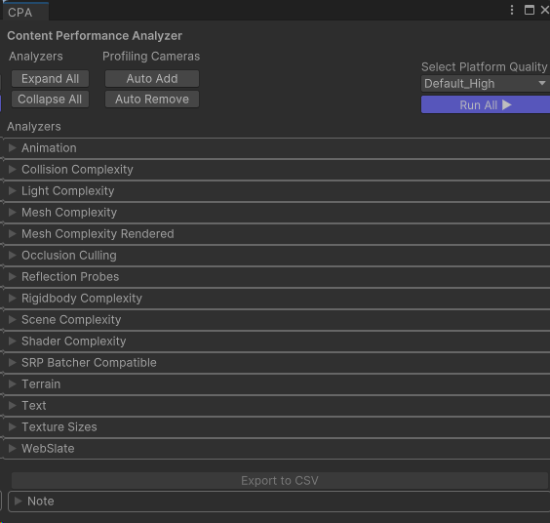550x523 pixels.
Task: Click Collapse All analyzers button
Action: 50,100
